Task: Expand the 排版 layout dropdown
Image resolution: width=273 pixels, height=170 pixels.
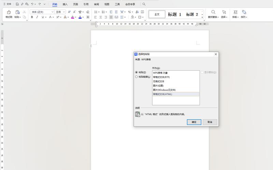Action: pyautogui.click(x=235, y=14)
